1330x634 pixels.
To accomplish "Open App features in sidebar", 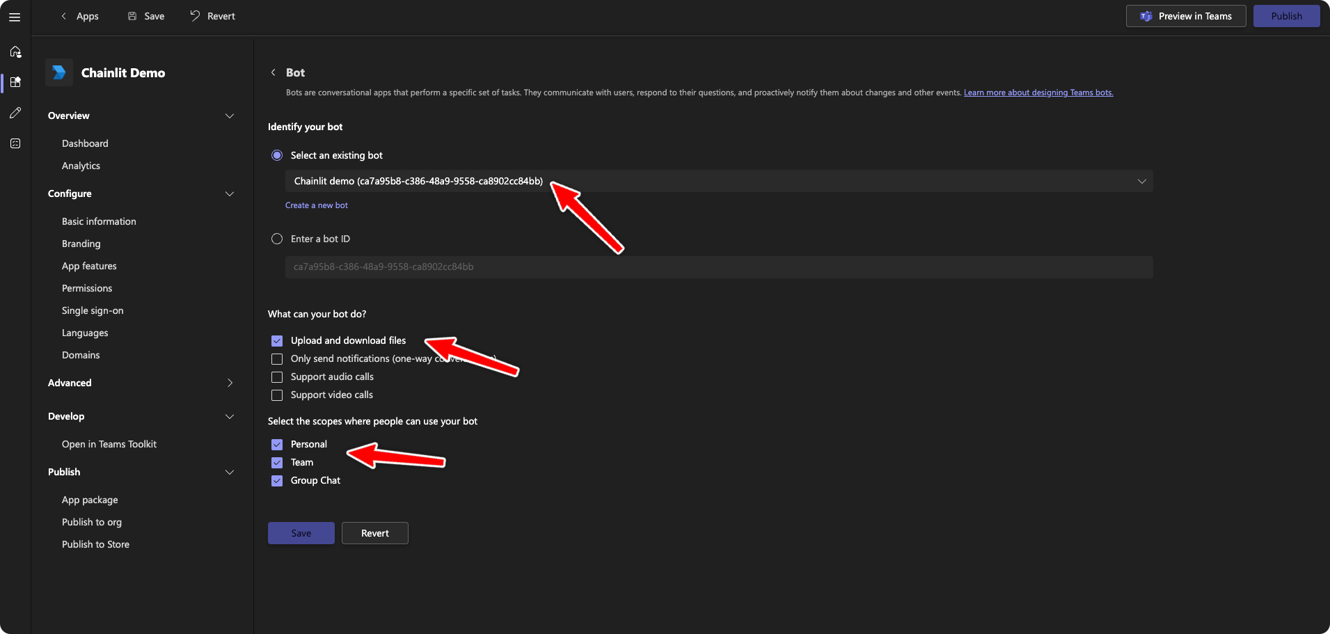I will click(89, 266).
